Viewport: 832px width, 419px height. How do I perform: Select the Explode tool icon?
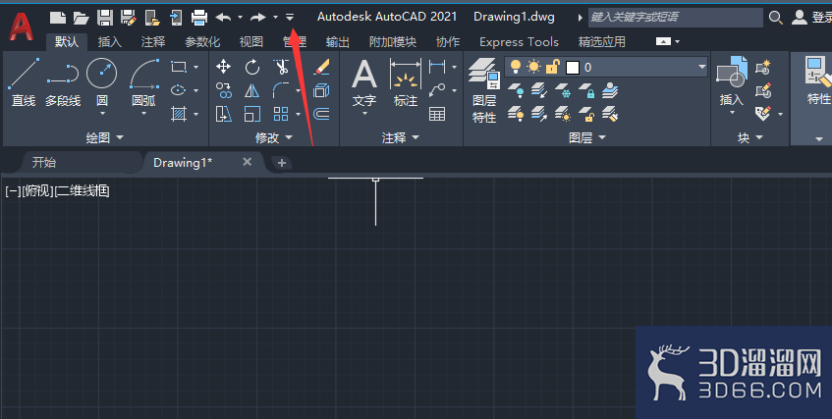pyautogui.click(x=321, y=90)
